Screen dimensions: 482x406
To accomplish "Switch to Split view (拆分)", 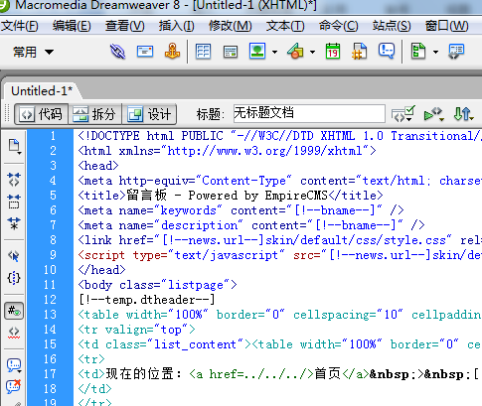I will [94, 114].
